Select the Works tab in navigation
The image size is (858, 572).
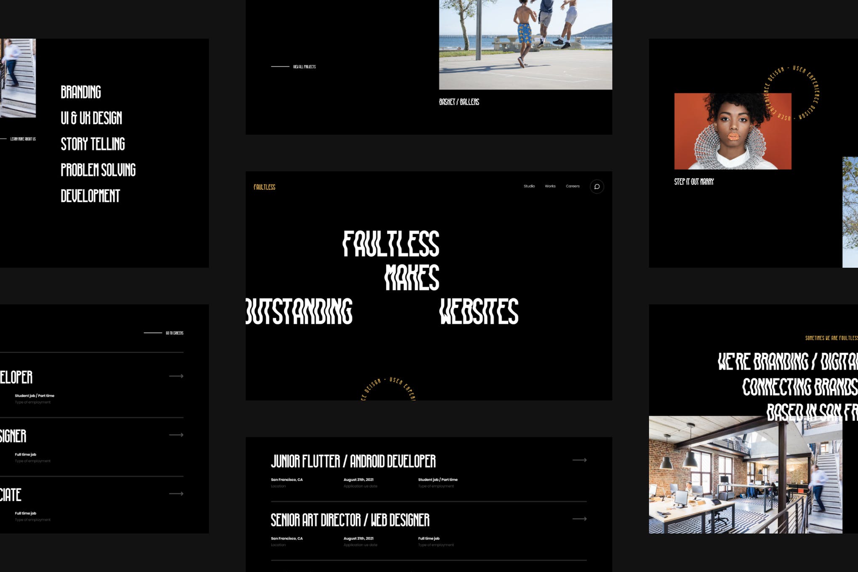click(x=549, y=186)
